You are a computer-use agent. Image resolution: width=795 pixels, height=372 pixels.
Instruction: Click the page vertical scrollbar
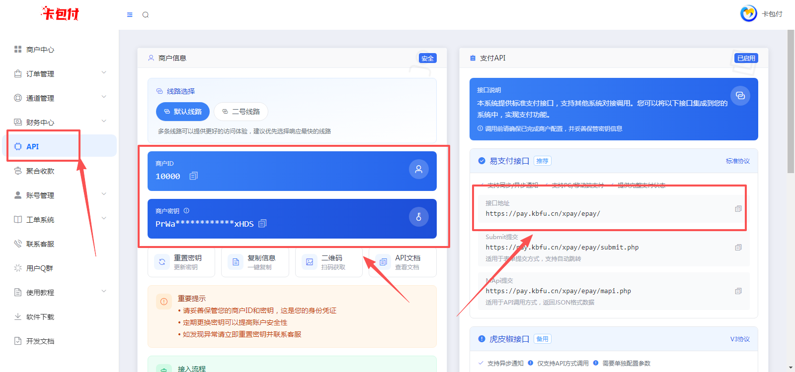791,102
